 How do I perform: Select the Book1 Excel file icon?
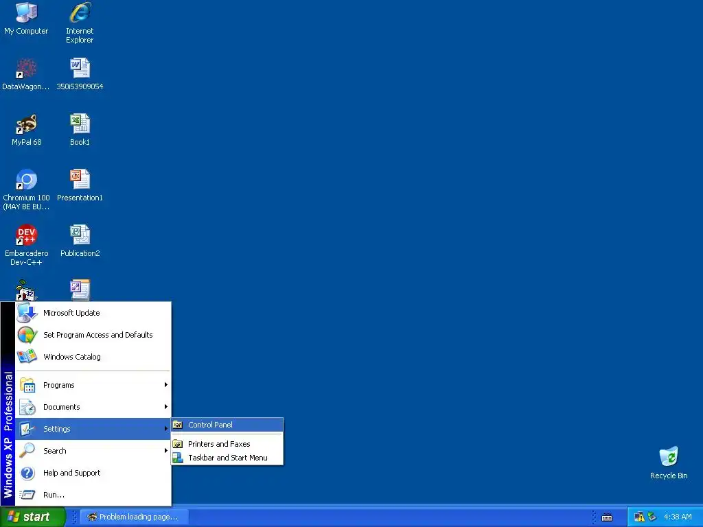click(x=80, y=124)
